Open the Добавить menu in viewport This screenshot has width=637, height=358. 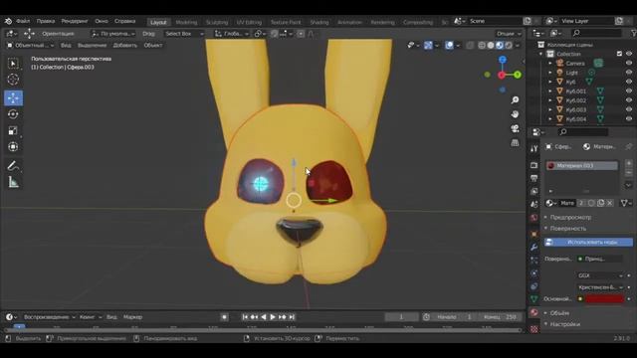point(125,46)
